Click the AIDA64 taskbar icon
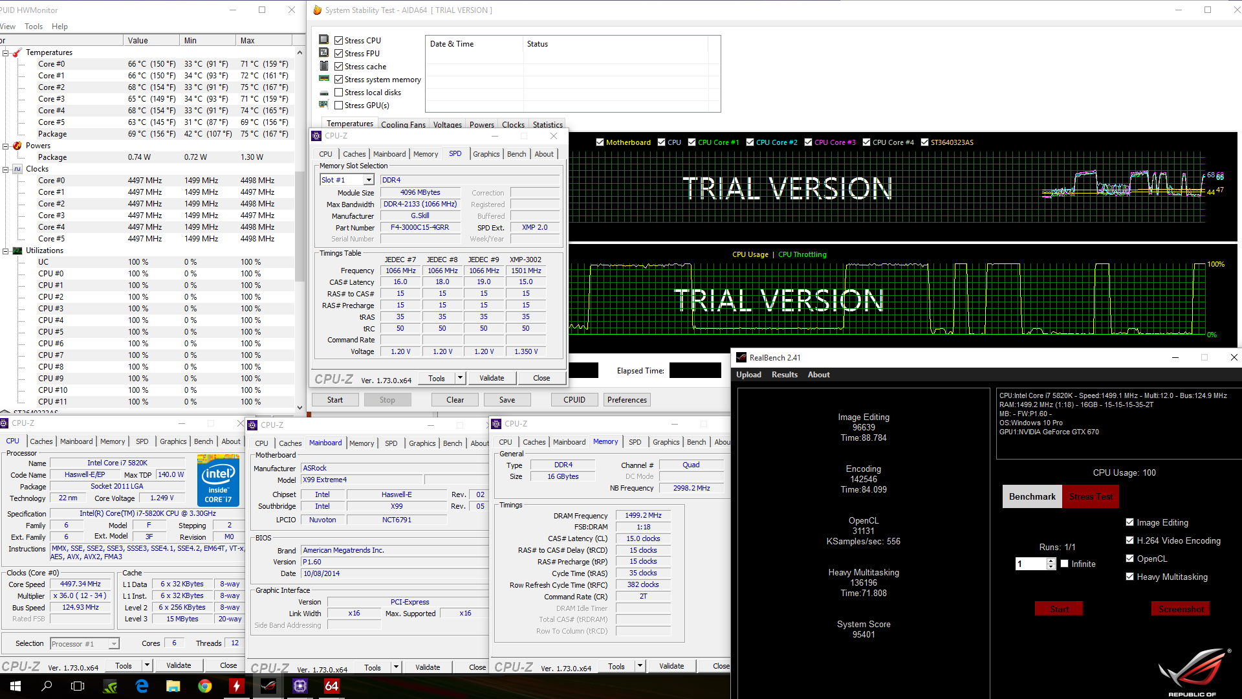This screenshot has width=1242, height=699. coord(332,686)
